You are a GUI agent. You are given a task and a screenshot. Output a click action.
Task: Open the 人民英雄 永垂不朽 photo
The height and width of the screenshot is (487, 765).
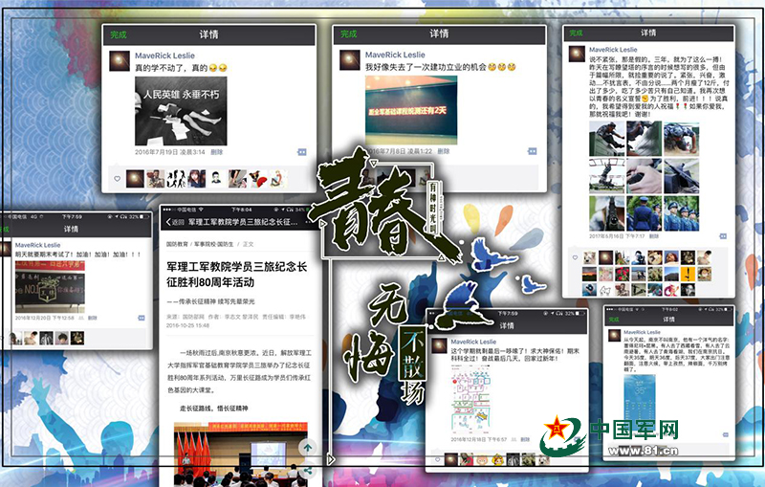pyautogui.click(x=181, y=111)
